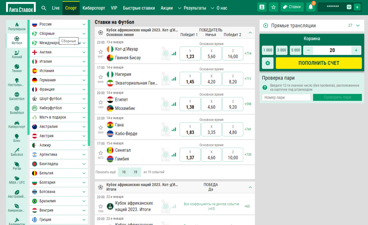
Task: Select Регби sport icon
Action: [17, 166]
